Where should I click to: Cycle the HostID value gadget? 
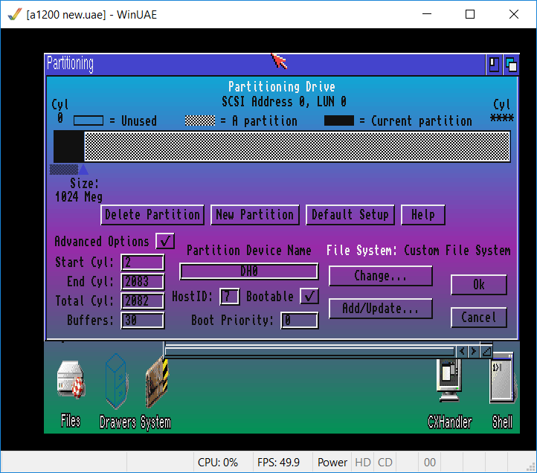click(x=229, y=297)
